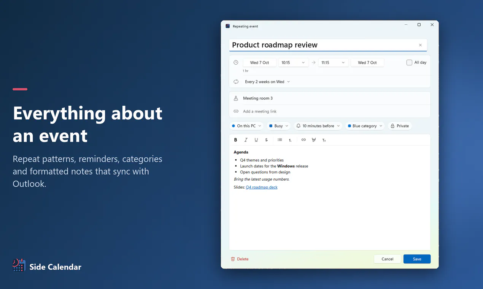Apply italic formatting to notes

(246, 140)
